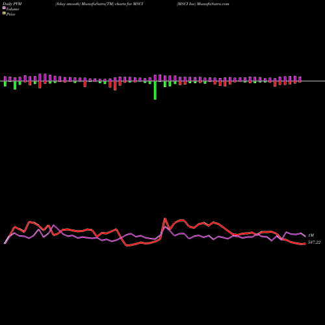Click the peak of the red price line
The width and height of the screenshot is (325, 325).
pos(165,218)
